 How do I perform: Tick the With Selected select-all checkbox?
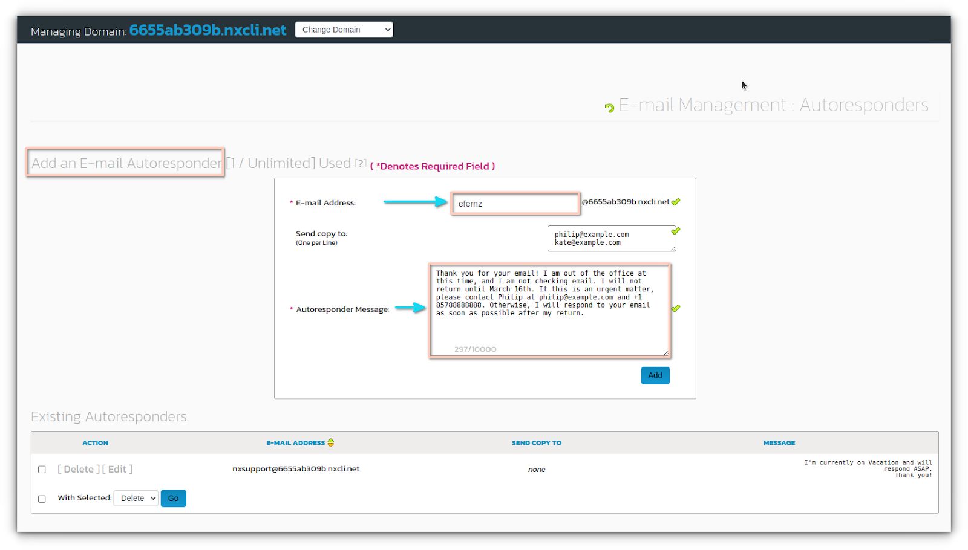[42, 499]
